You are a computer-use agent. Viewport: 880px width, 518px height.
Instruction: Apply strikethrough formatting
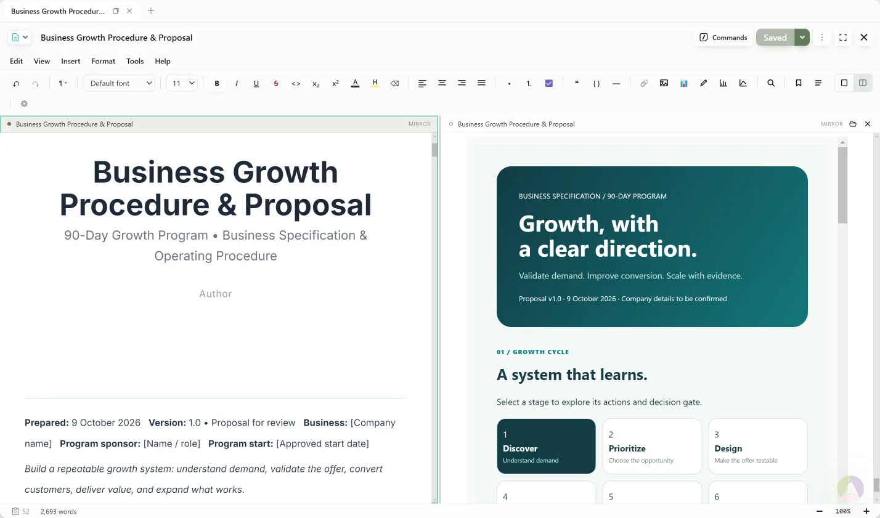pyautogui.click(x=276, y=83)
